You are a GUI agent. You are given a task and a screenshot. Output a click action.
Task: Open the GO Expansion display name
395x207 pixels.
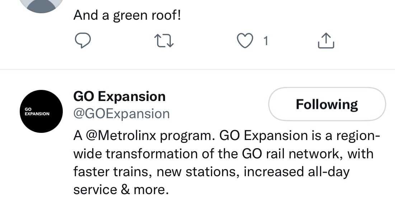119,96
